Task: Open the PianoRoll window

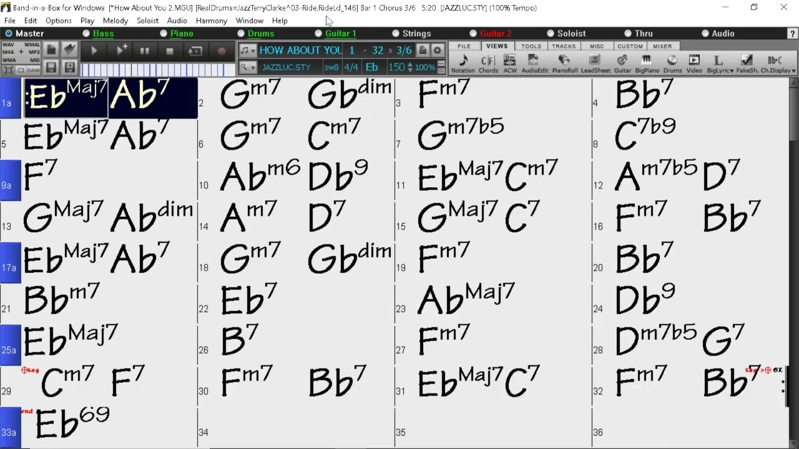Action: (x=564, y=64)
